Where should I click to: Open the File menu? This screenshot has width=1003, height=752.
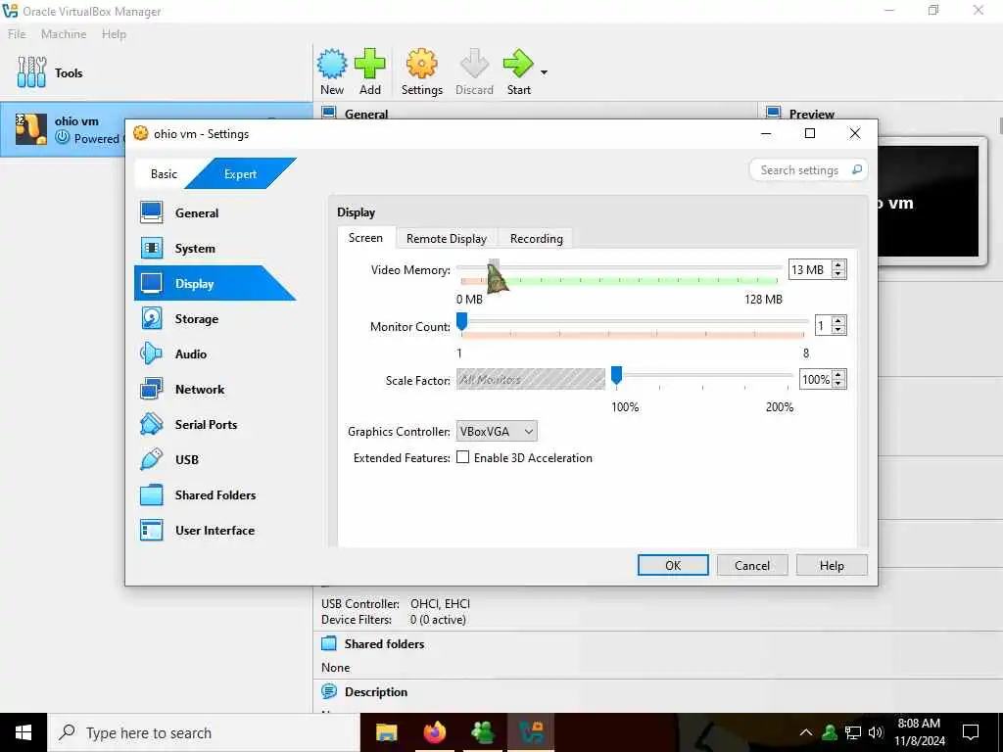coord(18,34)
